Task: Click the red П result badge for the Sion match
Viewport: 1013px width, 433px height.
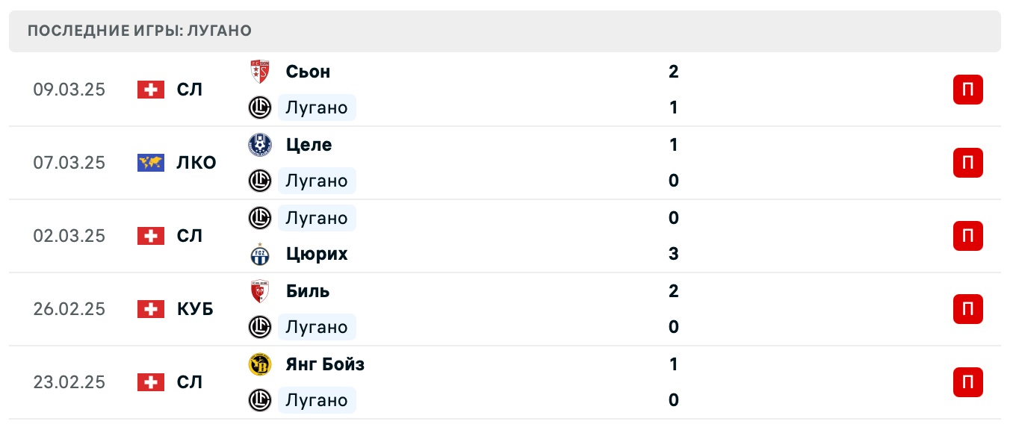Action: point(968,89)
